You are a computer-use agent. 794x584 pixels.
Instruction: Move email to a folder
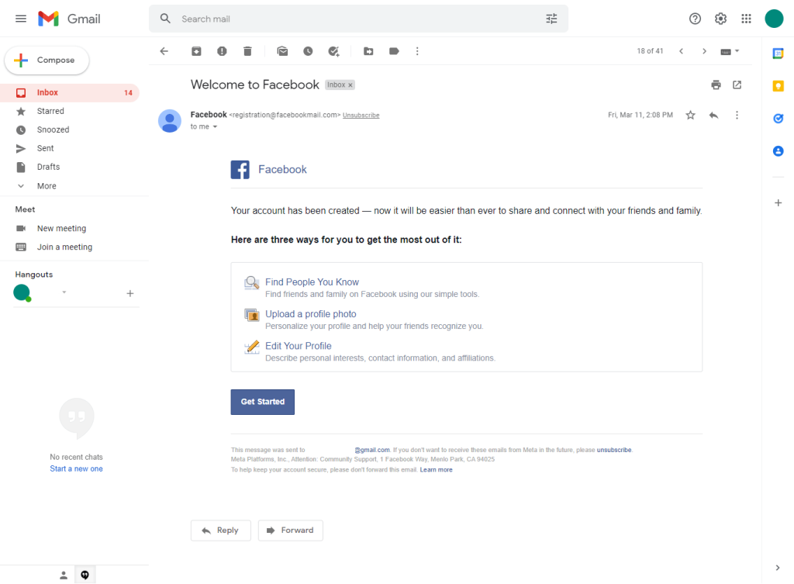click(368, 51)
